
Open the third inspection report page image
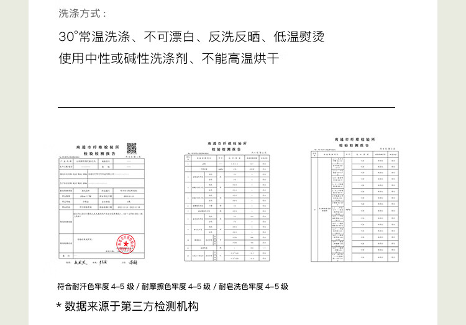[355, 199]
